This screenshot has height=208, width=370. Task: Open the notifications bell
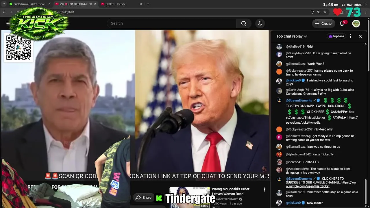[342, 24]
